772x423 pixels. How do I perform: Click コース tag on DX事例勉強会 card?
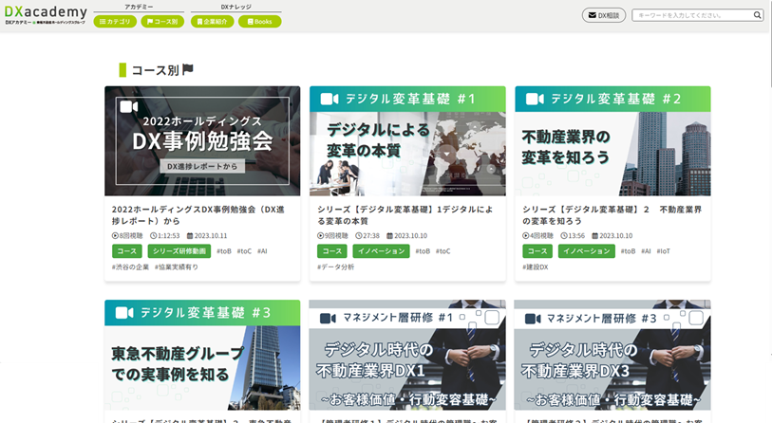[x=127, y=251]
